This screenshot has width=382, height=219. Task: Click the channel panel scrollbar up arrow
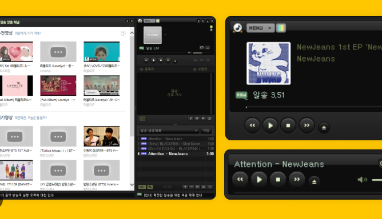point(132,33)
